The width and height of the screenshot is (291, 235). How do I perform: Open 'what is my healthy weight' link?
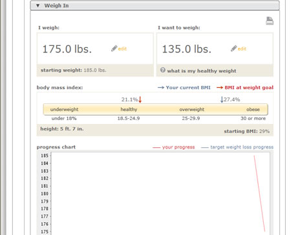click(202, 71)
